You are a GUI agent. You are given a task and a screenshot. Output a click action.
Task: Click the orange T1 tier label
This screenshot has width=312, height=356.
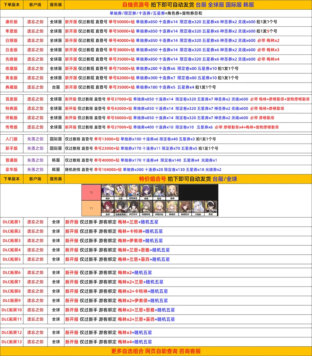click(91, 208)
